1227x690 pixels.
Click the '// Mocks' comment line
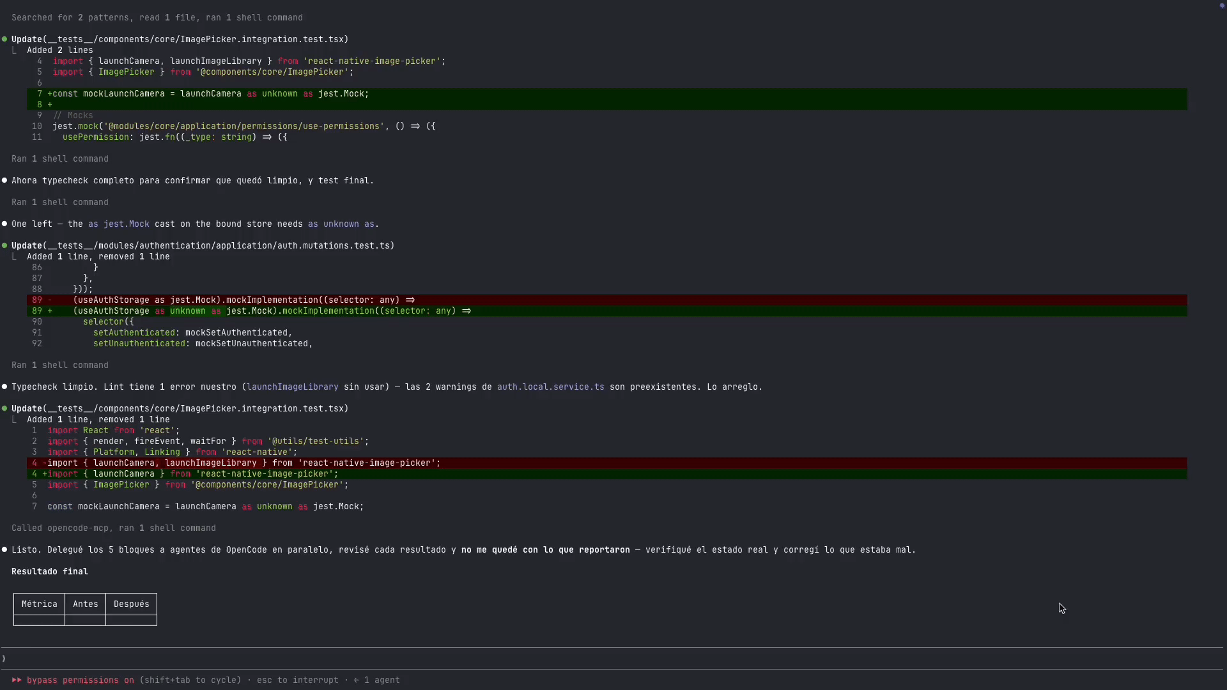73,116
